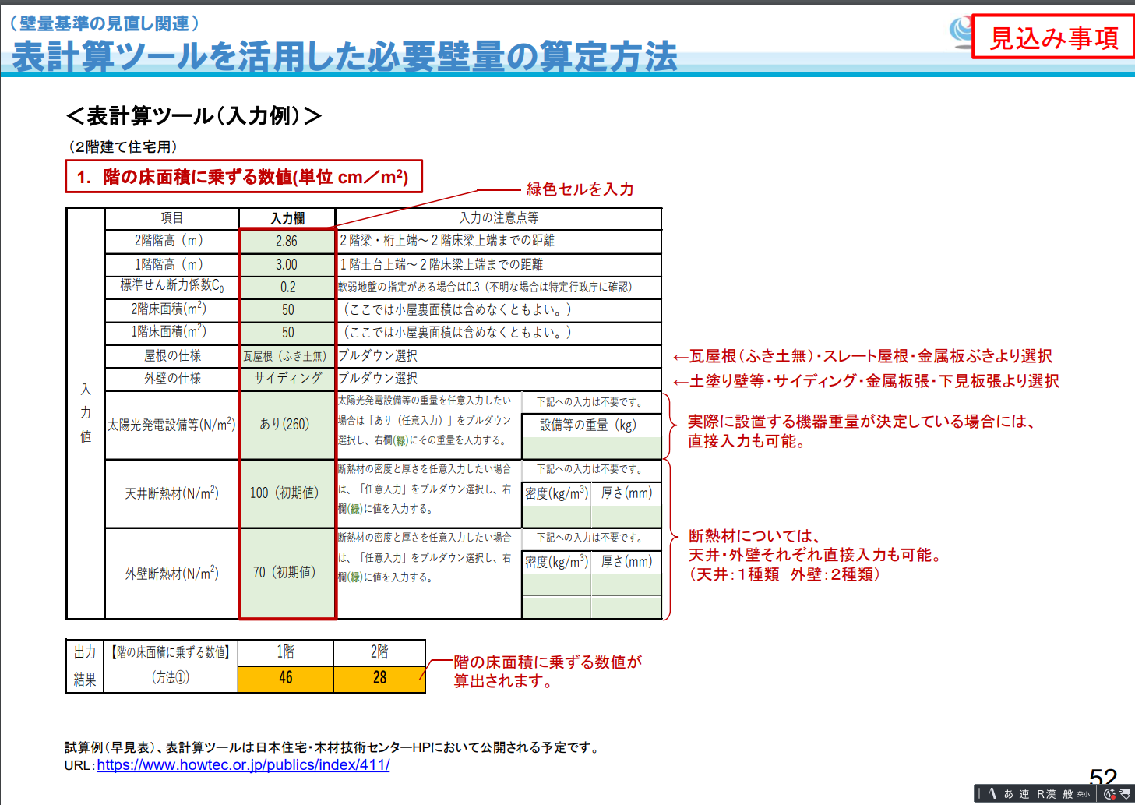Click the 'R漢' romaji input indicator
Image resolution: width=1135 pixels, height=805 pixels.
coord(1046,794)
